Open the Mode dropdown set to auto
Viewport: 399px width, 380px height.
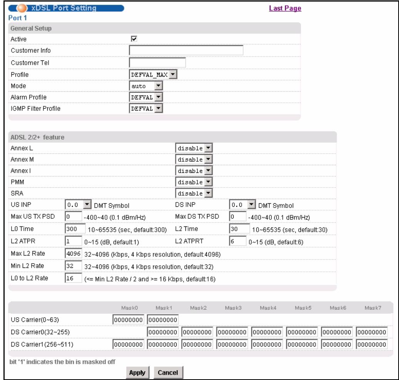(x=146, y=86)
